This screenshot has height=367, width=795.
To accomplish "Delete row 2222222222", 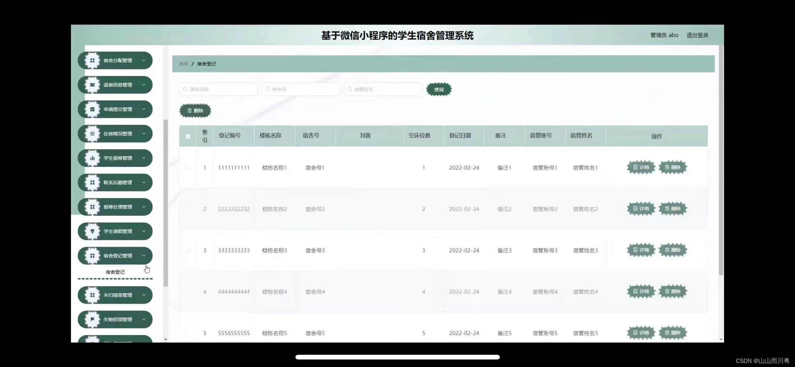I will tap(673, 209).
